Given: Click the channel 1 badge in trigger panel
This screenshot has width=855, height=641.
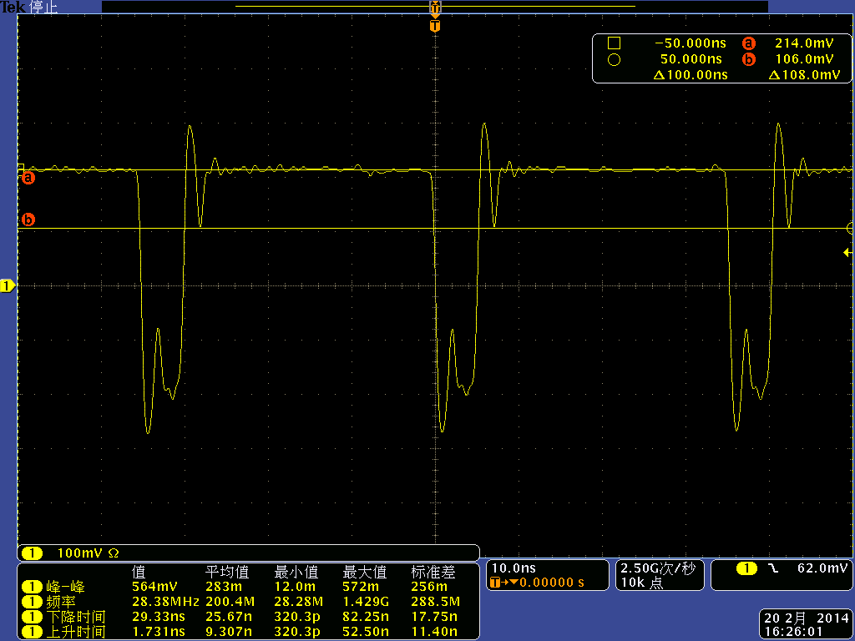Looking at the screenshot, I should (x=746, y=568).
